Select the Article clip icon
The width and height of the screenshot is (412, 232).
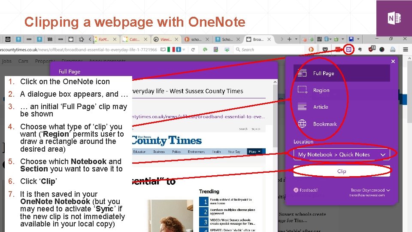tap(302, 107)
